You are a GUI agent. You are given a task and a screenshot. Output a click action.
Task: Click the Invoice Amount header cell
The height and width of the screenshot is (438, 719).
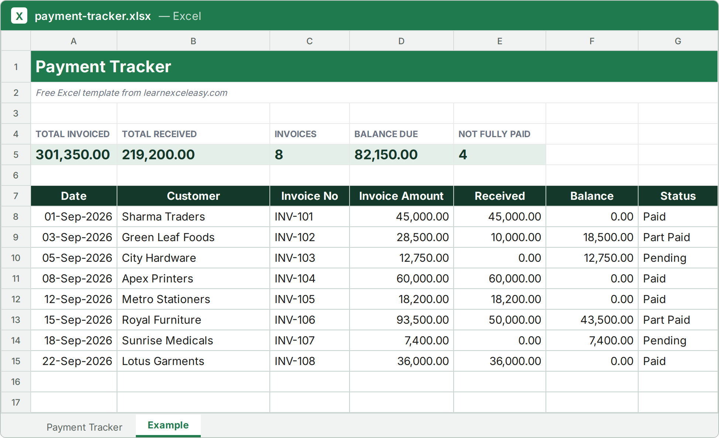401,196
